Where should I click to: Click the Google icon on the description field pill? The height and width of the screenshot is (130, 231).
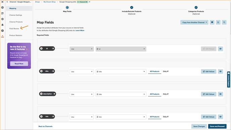(41, 94)
